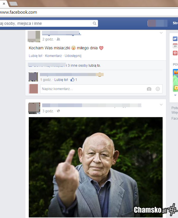Open the '3 inne osoby' likes list
Image resolution: width=178 pixels, height=218 pixels.
tap(77, 65)
